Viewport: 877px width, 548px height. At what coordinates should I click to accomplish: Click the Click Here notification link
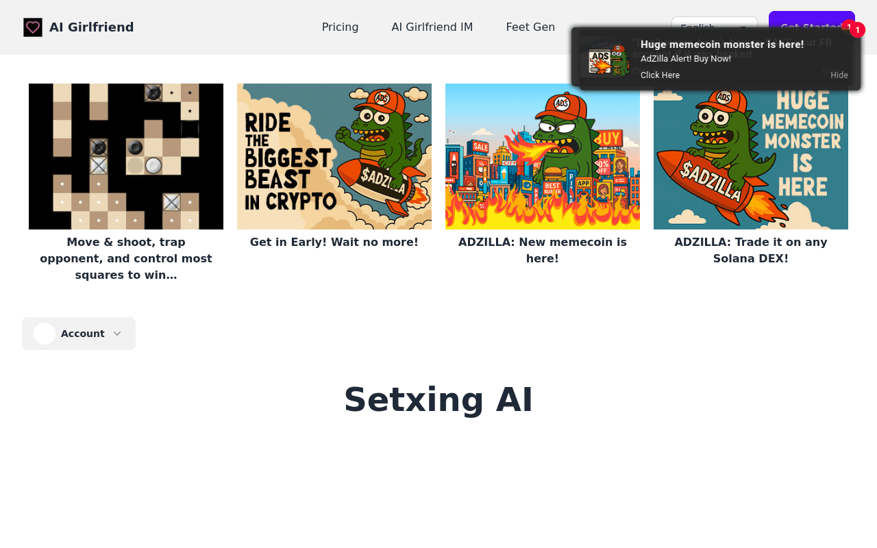[660, 75]
